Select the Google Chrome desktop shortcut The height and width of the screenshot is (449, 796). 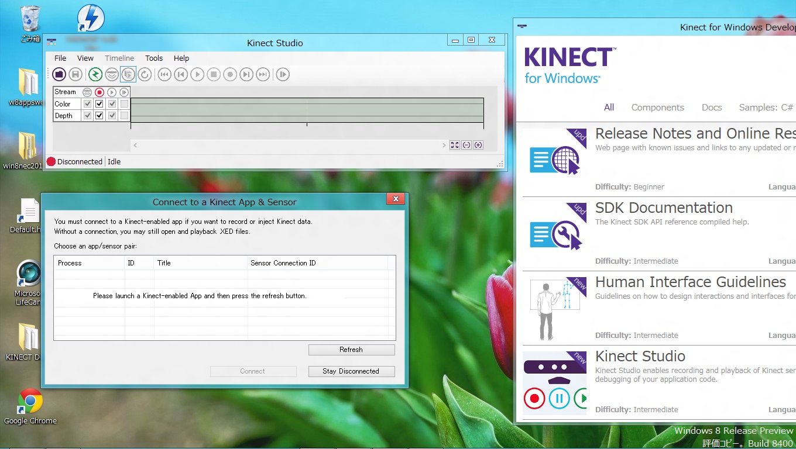point(30,407)
